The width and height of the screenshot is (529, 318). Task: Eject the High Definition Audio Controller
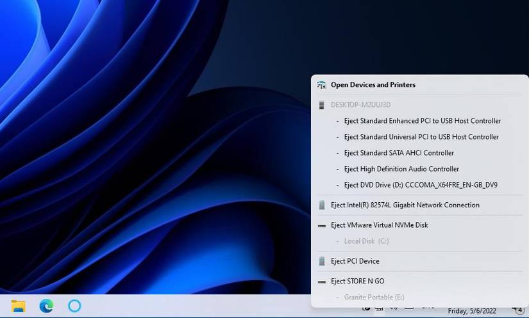click(x=401, y=169)
